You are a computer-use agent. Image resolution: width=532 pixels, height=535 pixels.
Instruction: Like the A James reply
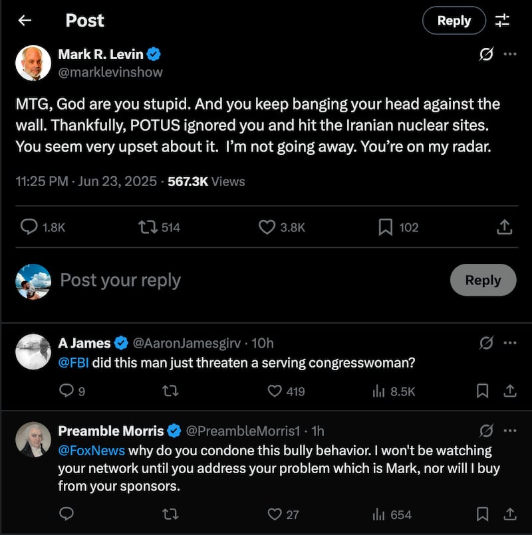point(275,391)
